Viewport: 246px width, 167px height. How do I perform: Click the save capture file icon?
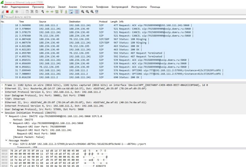(27, 12)
